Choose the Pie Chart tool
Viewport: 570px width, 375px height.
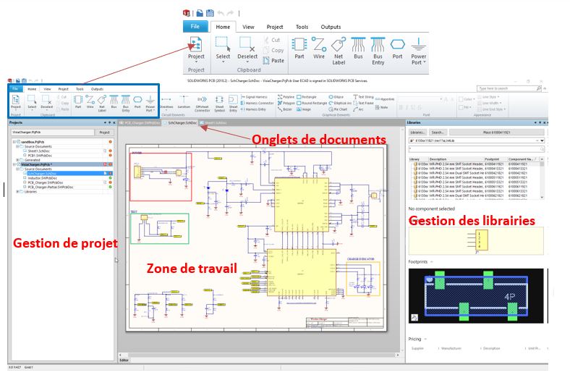pyautogui.click(x=338, y=109)
